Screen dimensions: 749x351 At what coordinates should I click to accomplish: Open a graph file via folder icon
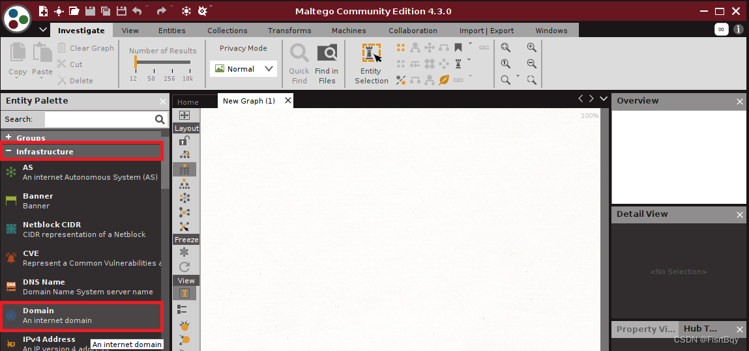[x=74, y=11]
